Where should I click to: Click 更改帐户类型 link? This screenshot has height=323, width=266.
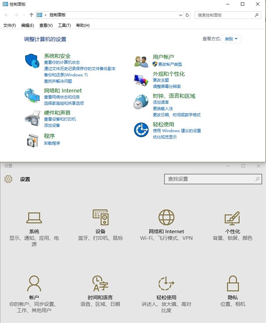tap(170, 64)
